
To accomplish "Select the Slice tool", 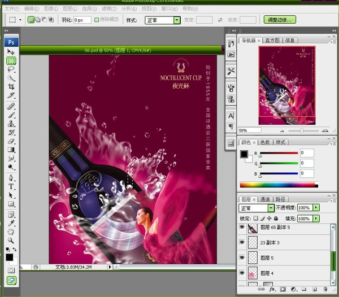I will (11, 95).
